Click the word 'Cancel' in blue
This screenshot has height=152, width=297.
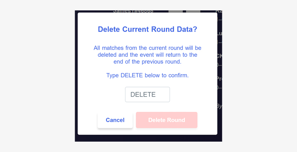point(115,120)
